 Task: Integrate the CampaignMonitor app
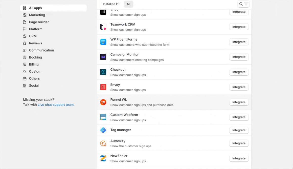point(239,57)
